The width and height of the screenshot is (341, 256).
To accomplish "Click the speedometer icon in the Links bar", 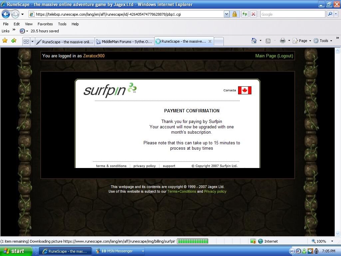I will [22, 31].
